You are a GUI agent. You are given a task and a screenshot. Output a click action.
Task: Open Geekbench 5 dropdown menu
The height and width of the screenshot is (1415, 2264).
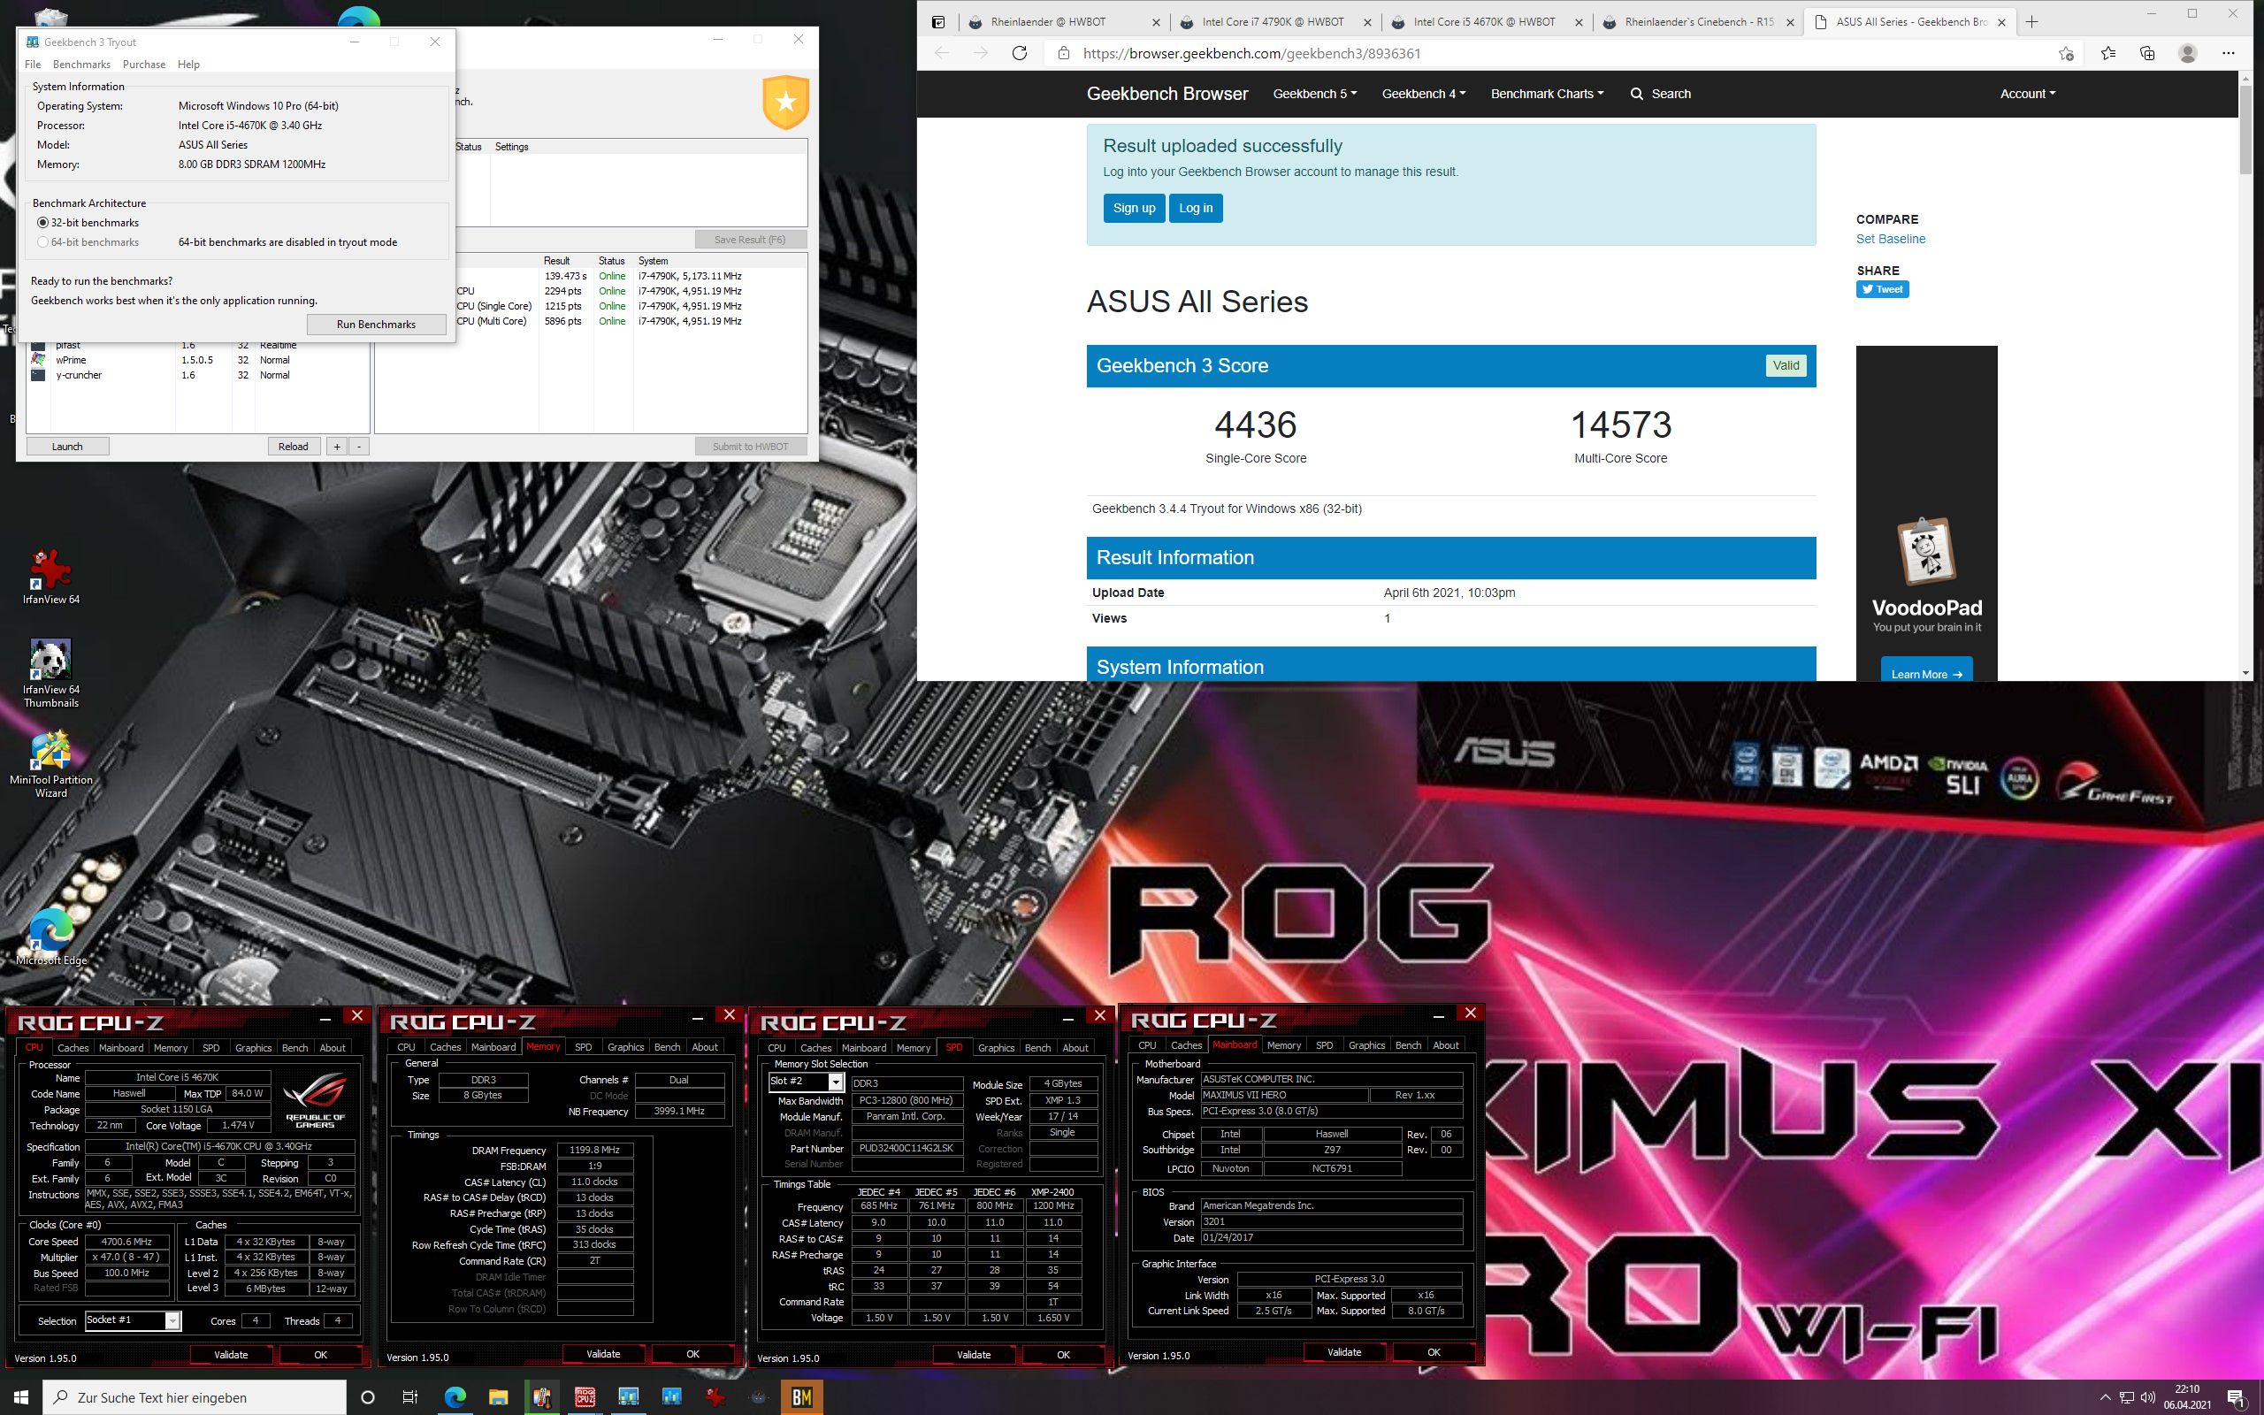[x=1314, y=94]
